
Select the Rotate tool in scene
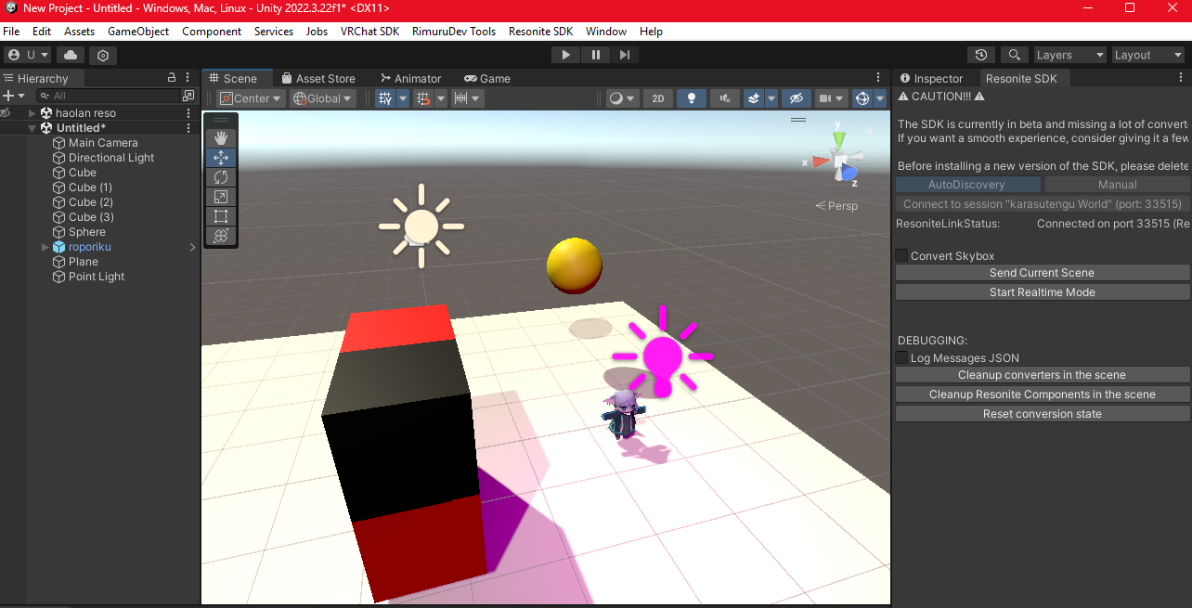pyautogui.click(x=221, y=177)
